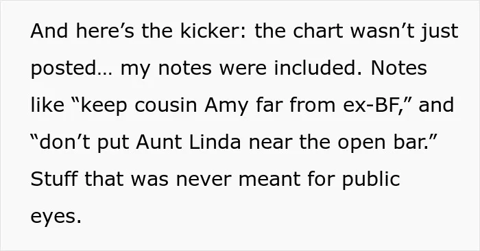Image resolution: width=480 pixels, height=251 pixels.
Task: Click the word "eyes." on the last line
Action: pyautogui.click(x=56, y=217)
